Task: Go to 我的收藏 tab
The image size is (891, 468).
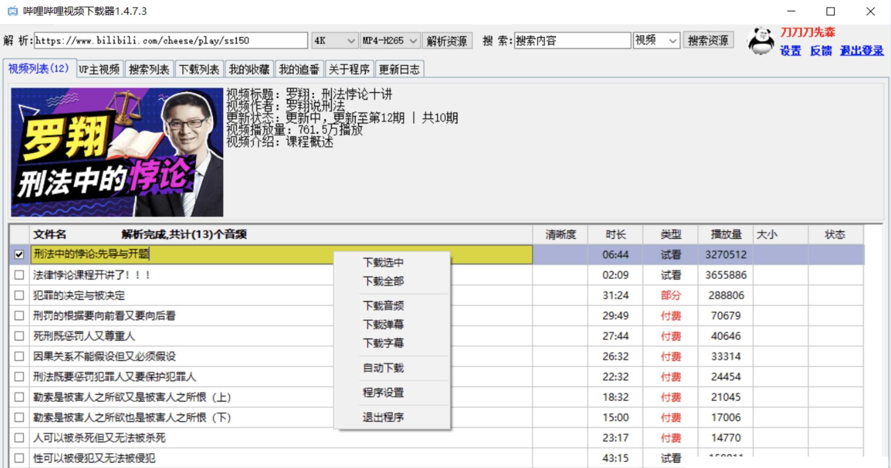Action: click(x=249, y=69)
